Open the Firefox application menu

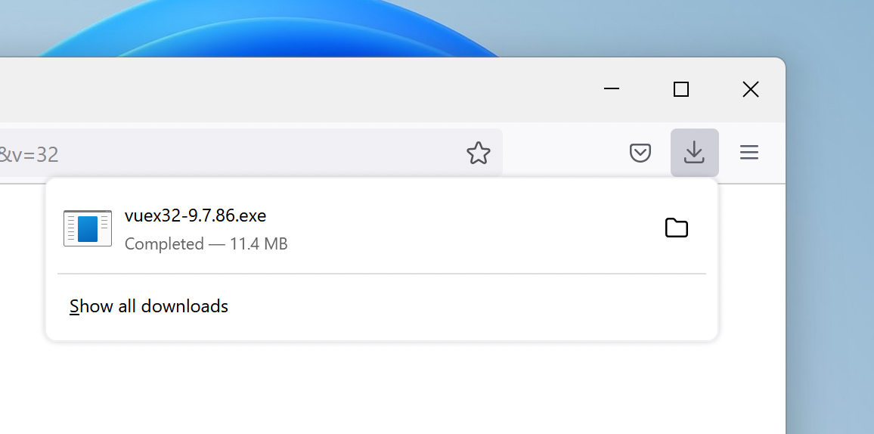[x=749, y=153]
